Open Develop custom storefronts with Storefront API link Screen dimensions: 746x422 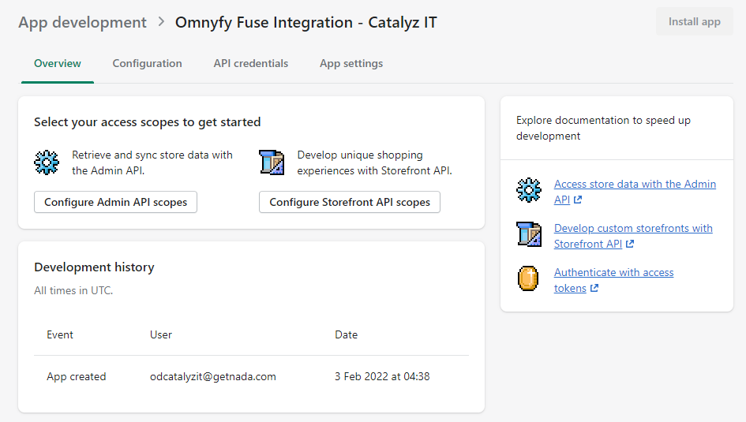pyautogui.click(x=633, y=236)
